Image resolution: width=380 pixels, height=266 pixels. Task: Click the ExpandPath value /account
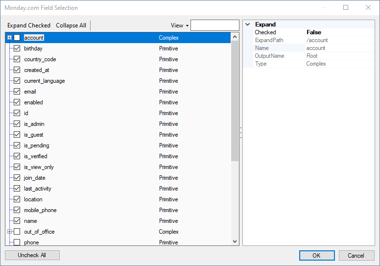tap(317, 40)
